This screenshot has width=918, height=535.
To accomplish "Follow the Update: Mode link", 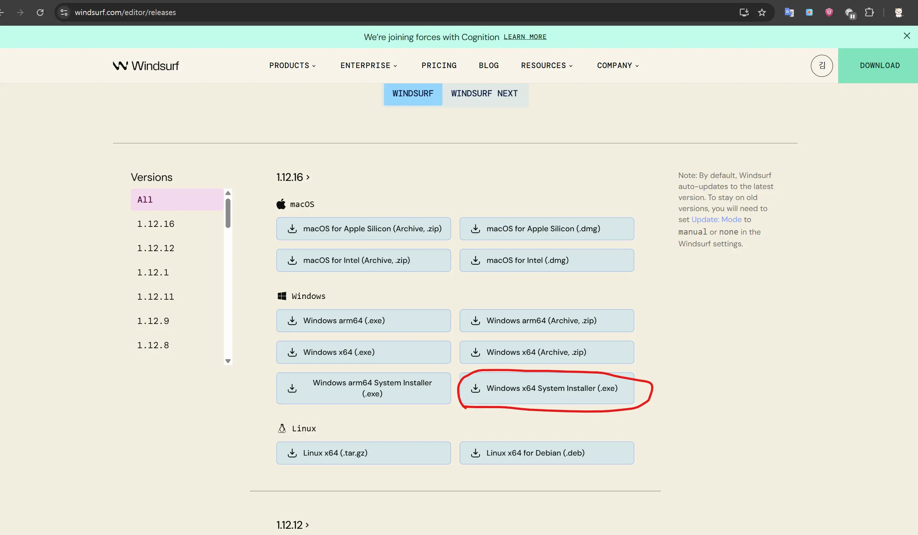I will click(716, 220).
